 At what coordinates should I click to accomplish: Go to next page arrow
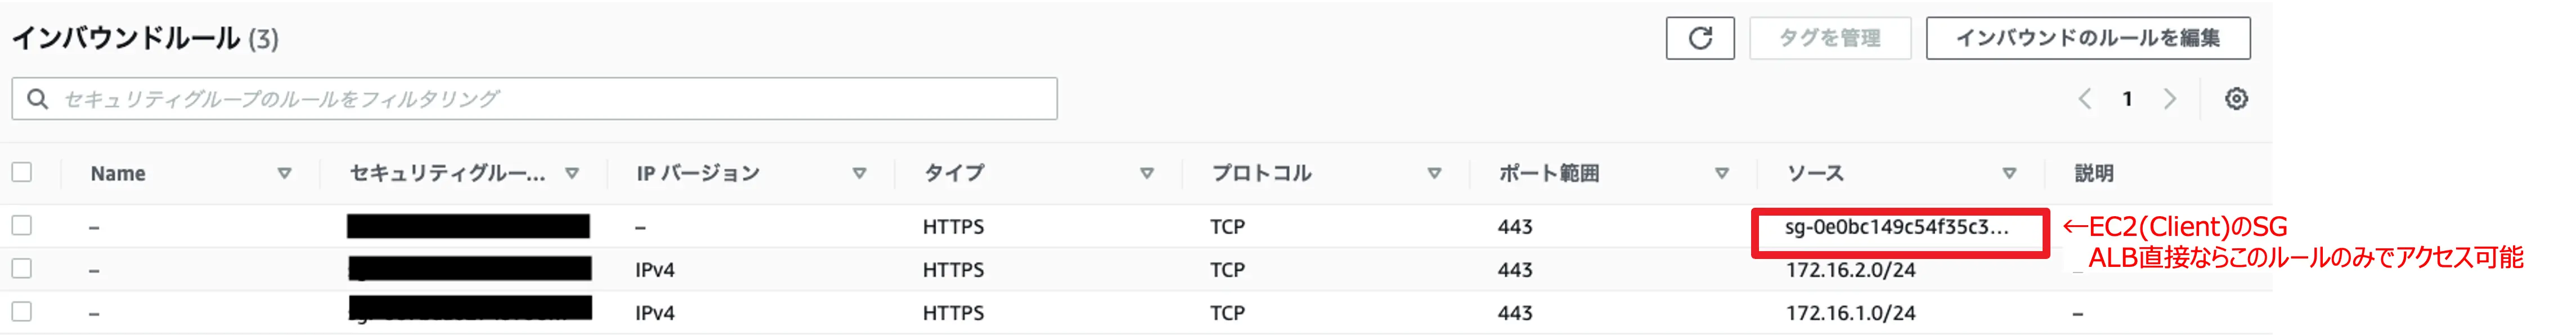2169,99
